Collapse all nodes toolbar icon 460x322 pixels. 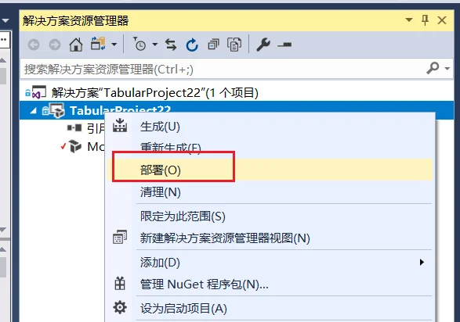pyautogui.click(x=213, y=45)
